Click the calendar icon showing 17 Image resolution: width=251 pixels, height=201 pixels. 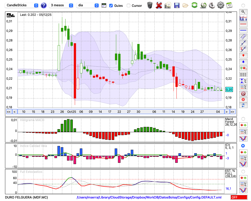[229, 5]
